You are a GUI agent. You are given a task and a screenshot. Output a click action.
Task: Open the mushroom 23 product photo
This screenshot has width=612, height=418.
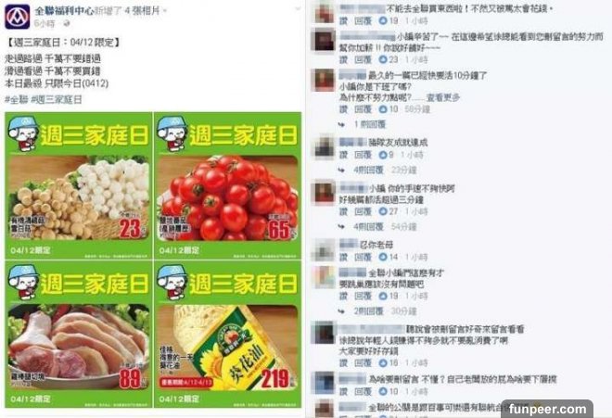coord(79,185)
